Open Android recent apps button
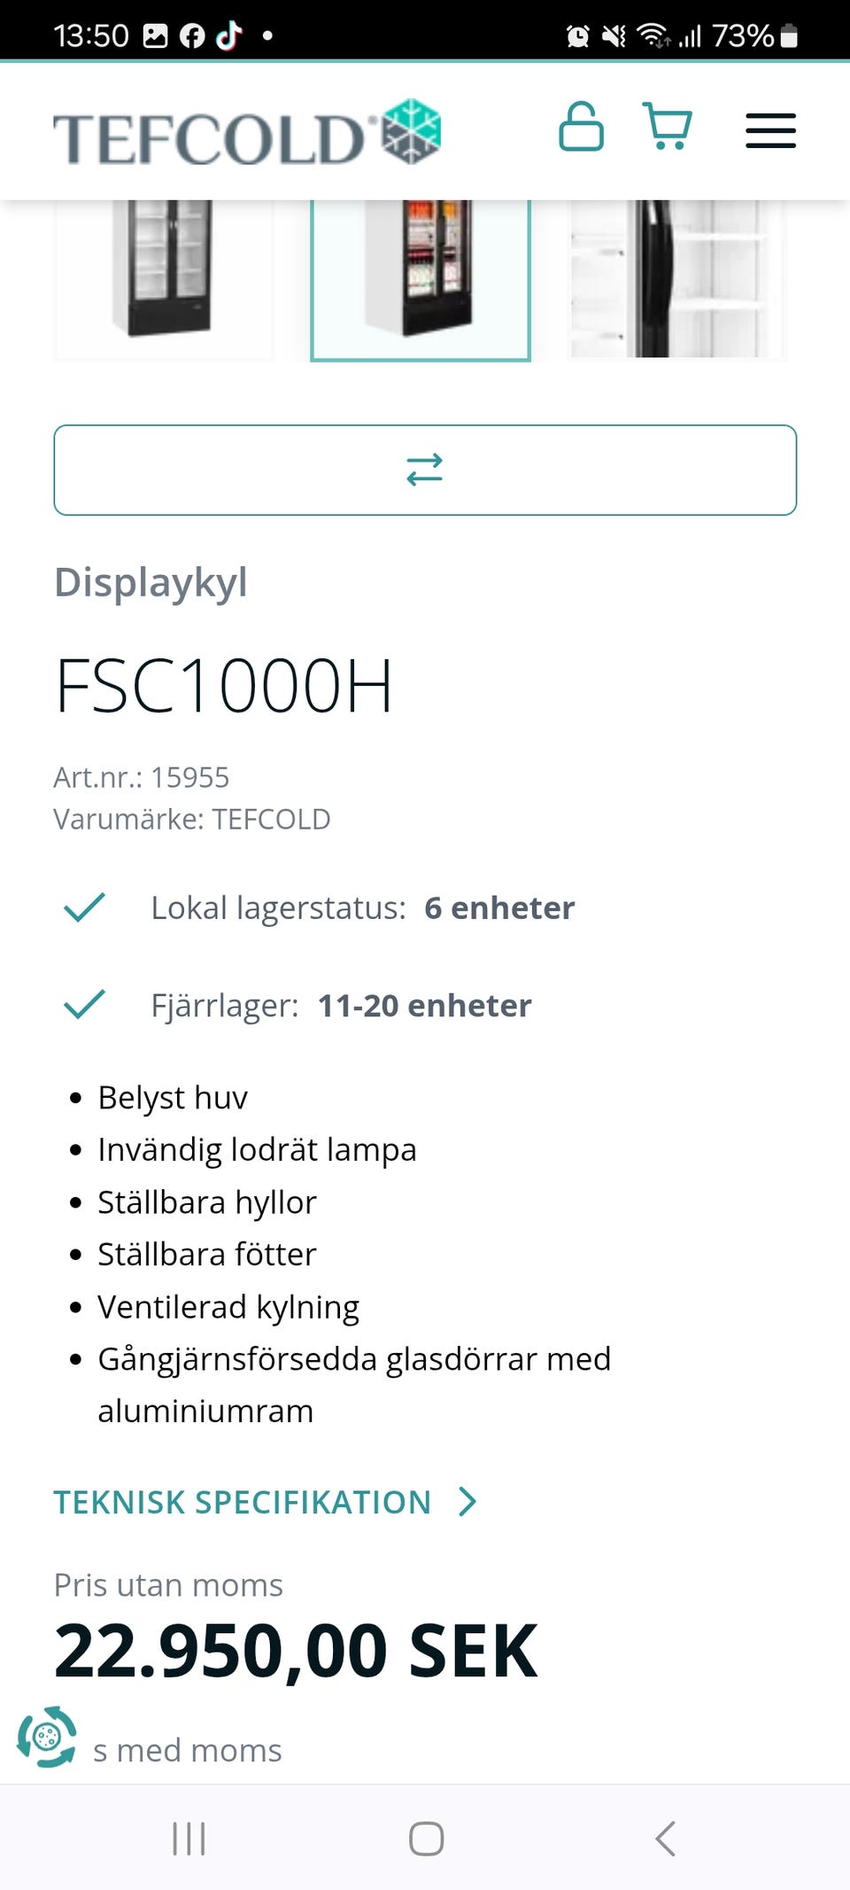 [x=189, y=1839]
